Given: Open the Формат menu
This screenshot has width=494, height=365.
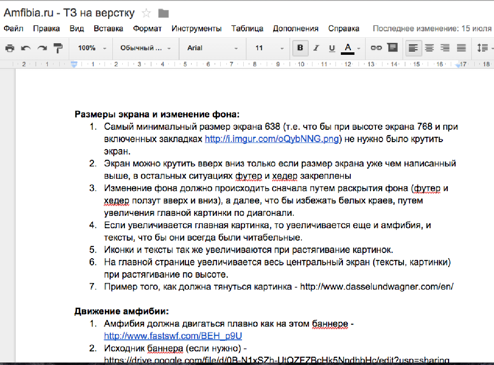Looking at the screenshot, I should pos(147,28).
